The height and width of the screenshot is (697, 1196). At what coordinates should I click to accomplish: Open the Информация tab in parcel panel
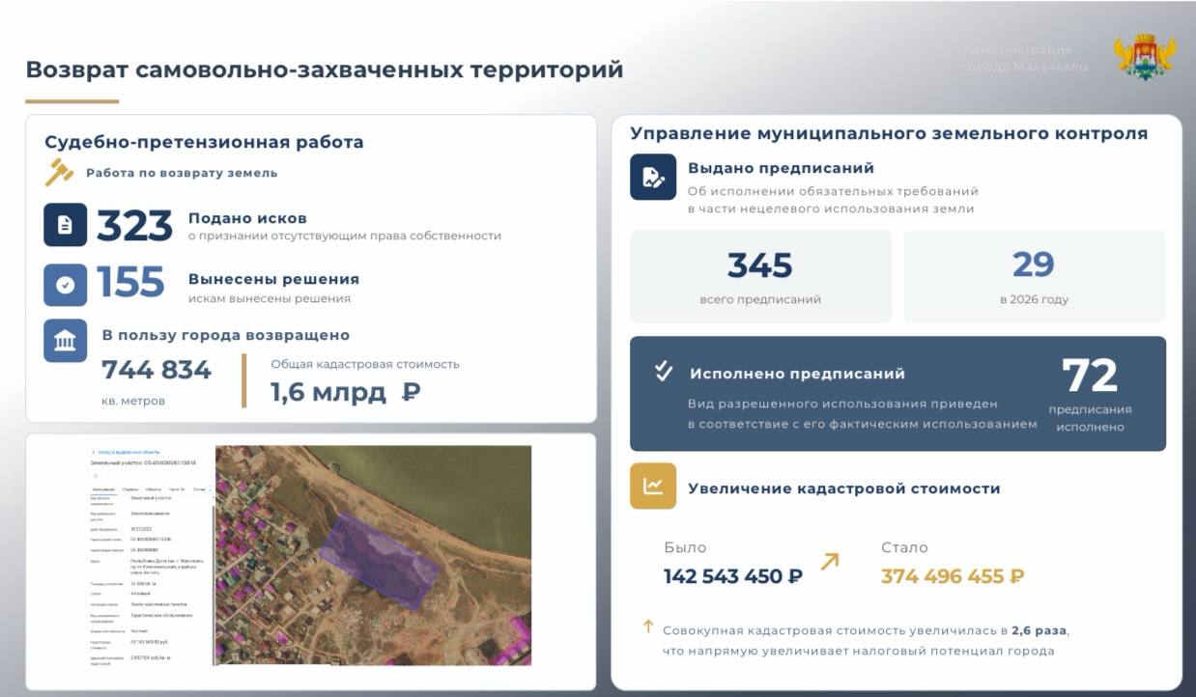(x=103, y=489)
